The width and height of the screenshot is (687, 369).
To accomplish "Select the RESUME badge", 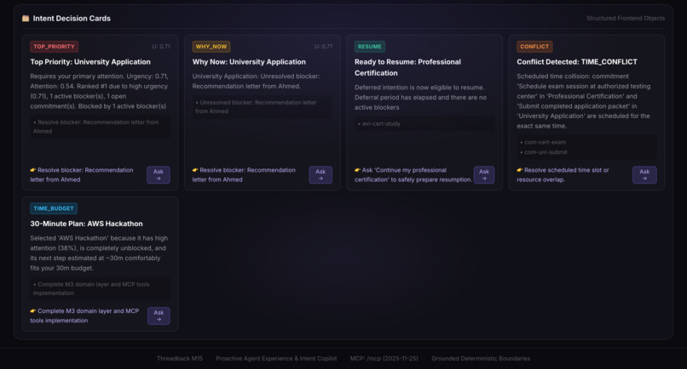I will (x=369, y=47).
